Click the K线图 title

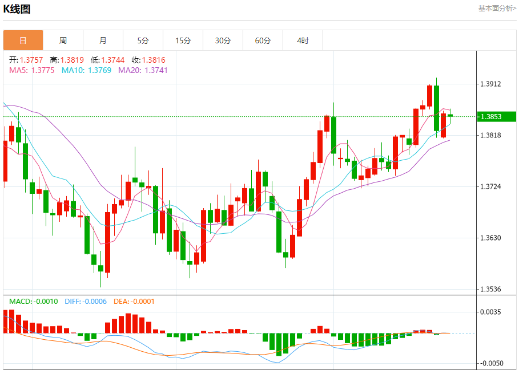(17, 9)
